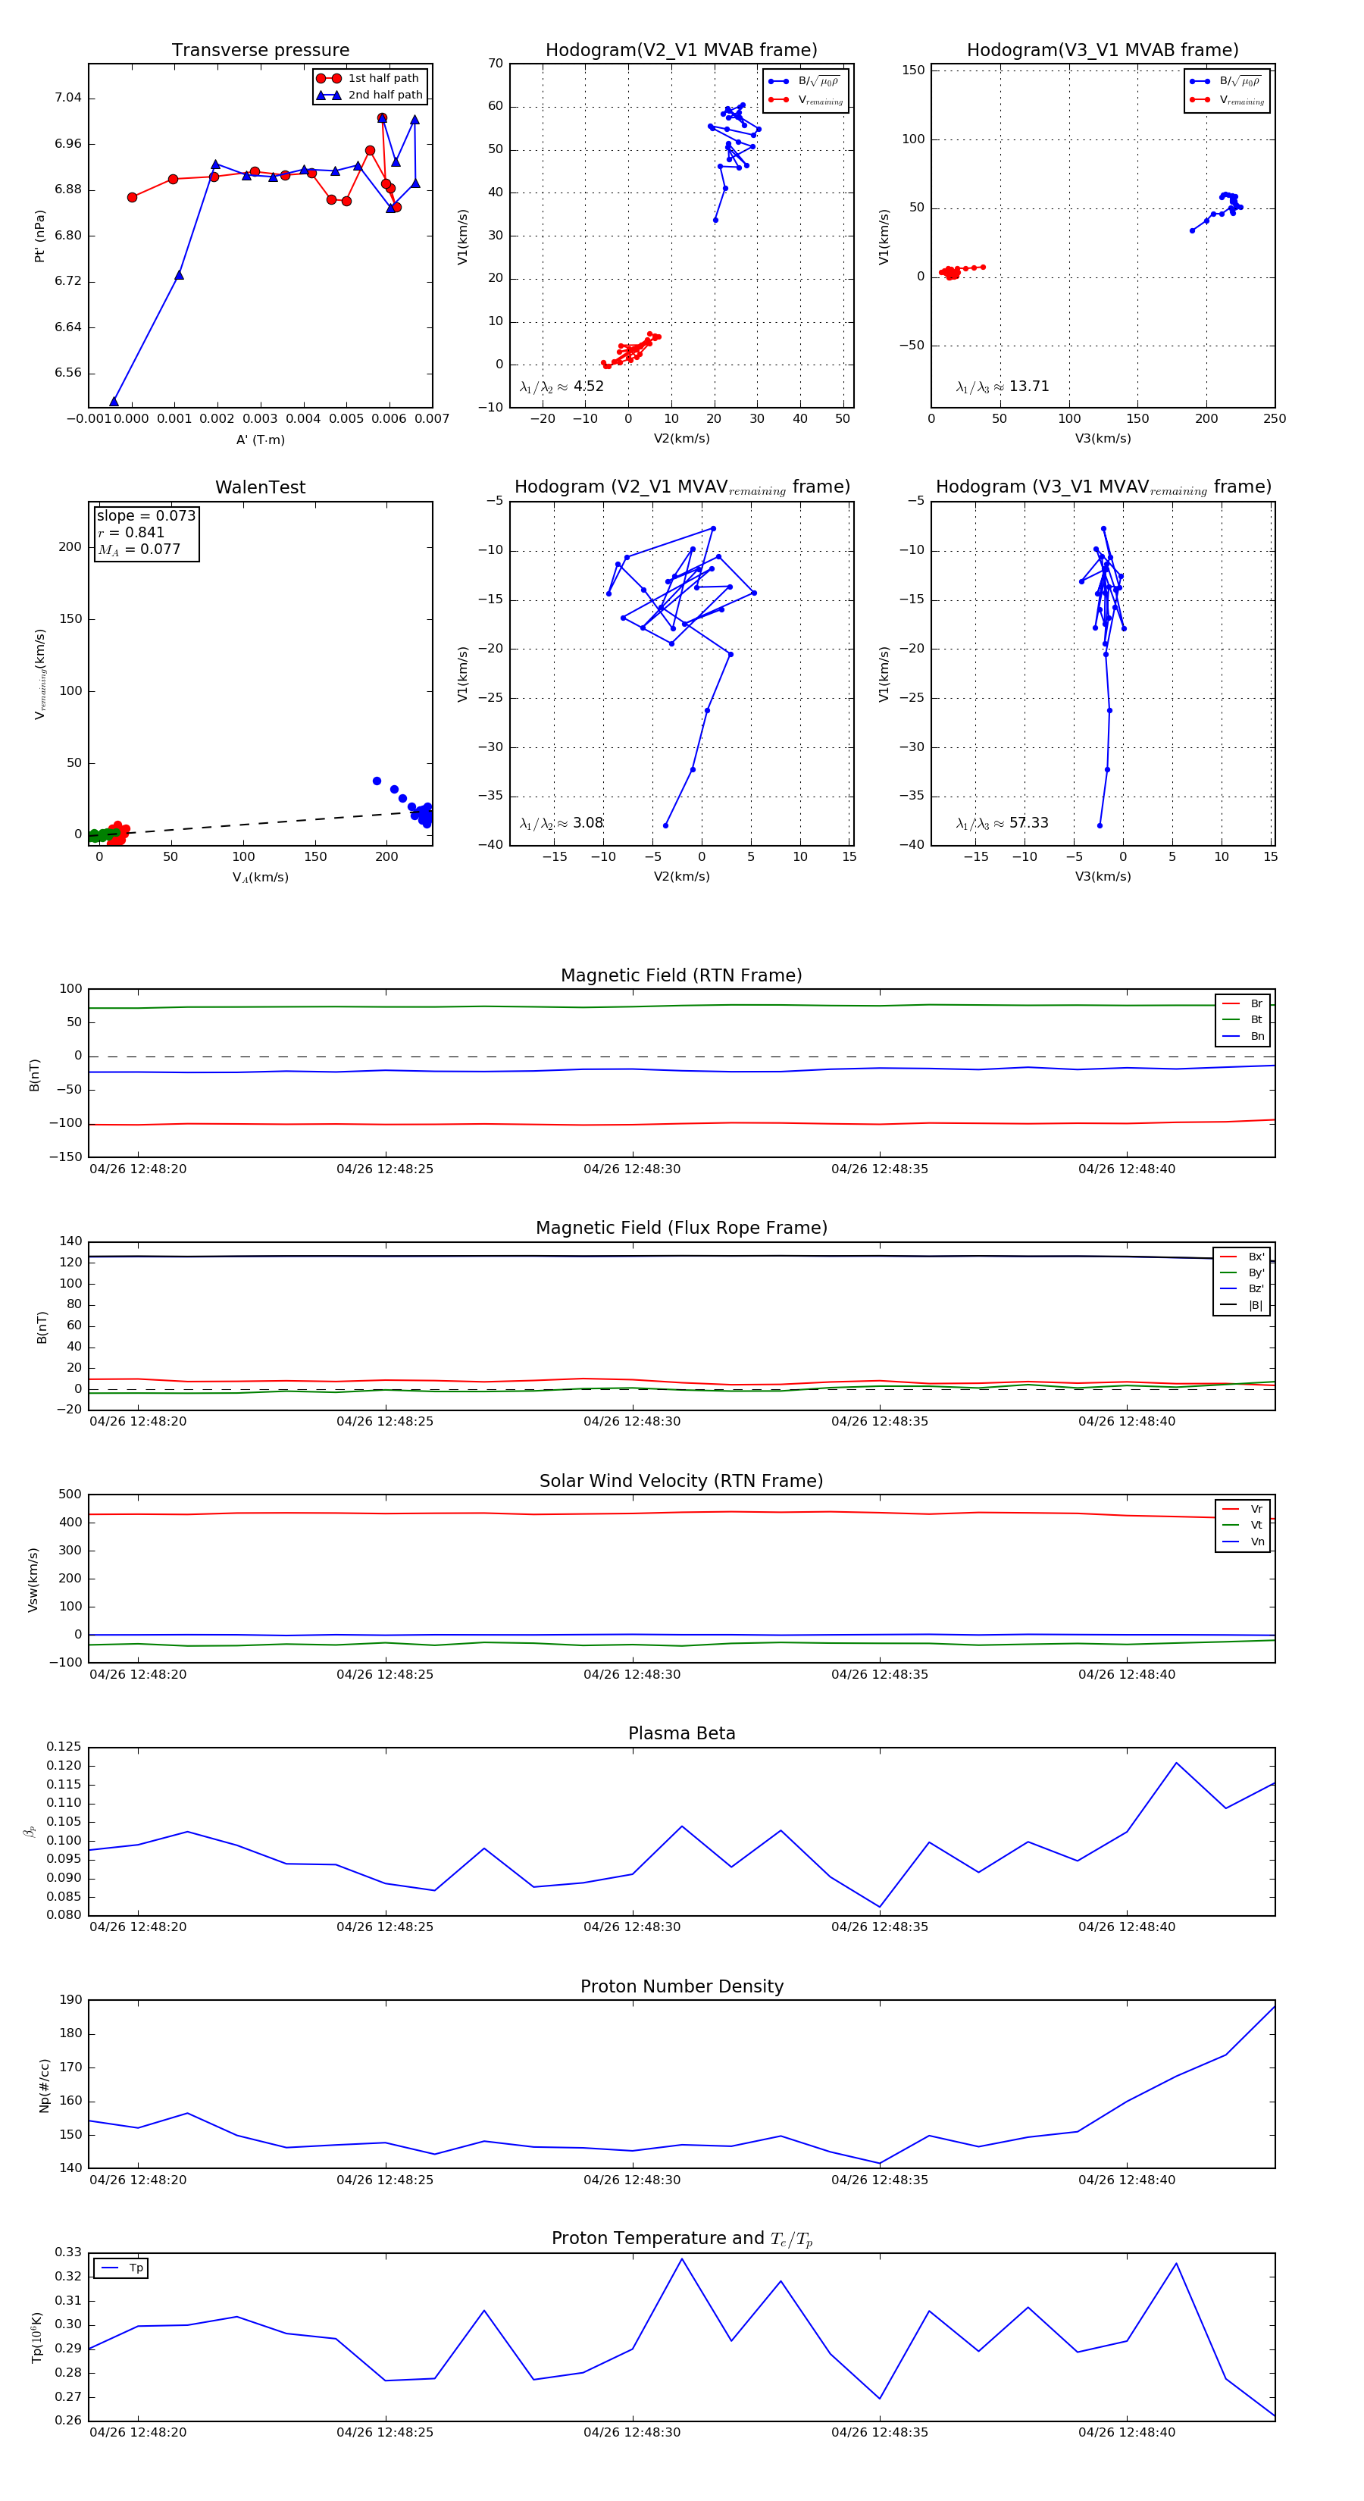Click the V_remaining legend entry in the V3_V1 hodogram
This screenshot has width=1364, height=2501.
tap(1227, 100)
